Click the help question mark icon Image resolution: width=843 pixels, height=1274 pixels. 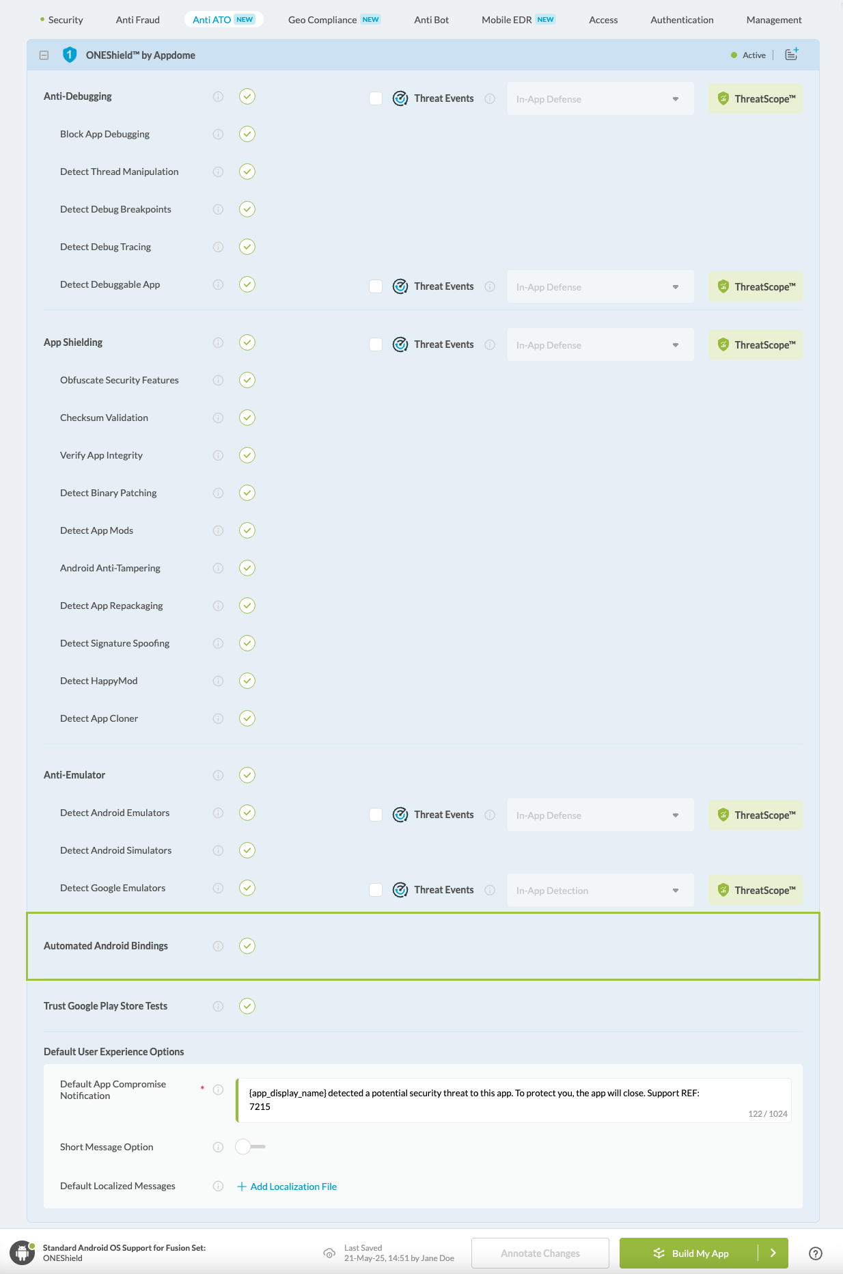coord(814,1253)
